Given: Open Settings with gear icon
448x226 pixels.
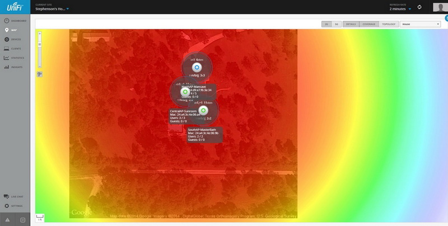Looking at the screenshot, I should pos(15,206).
